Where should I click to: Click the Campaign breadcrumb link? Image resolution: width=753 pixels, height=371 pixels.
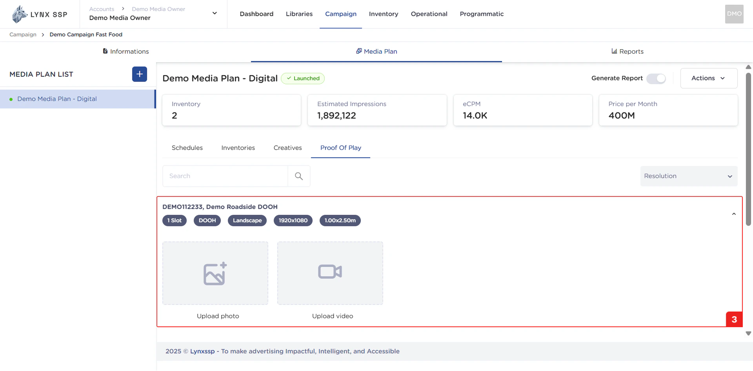click(x=23, y=34)
